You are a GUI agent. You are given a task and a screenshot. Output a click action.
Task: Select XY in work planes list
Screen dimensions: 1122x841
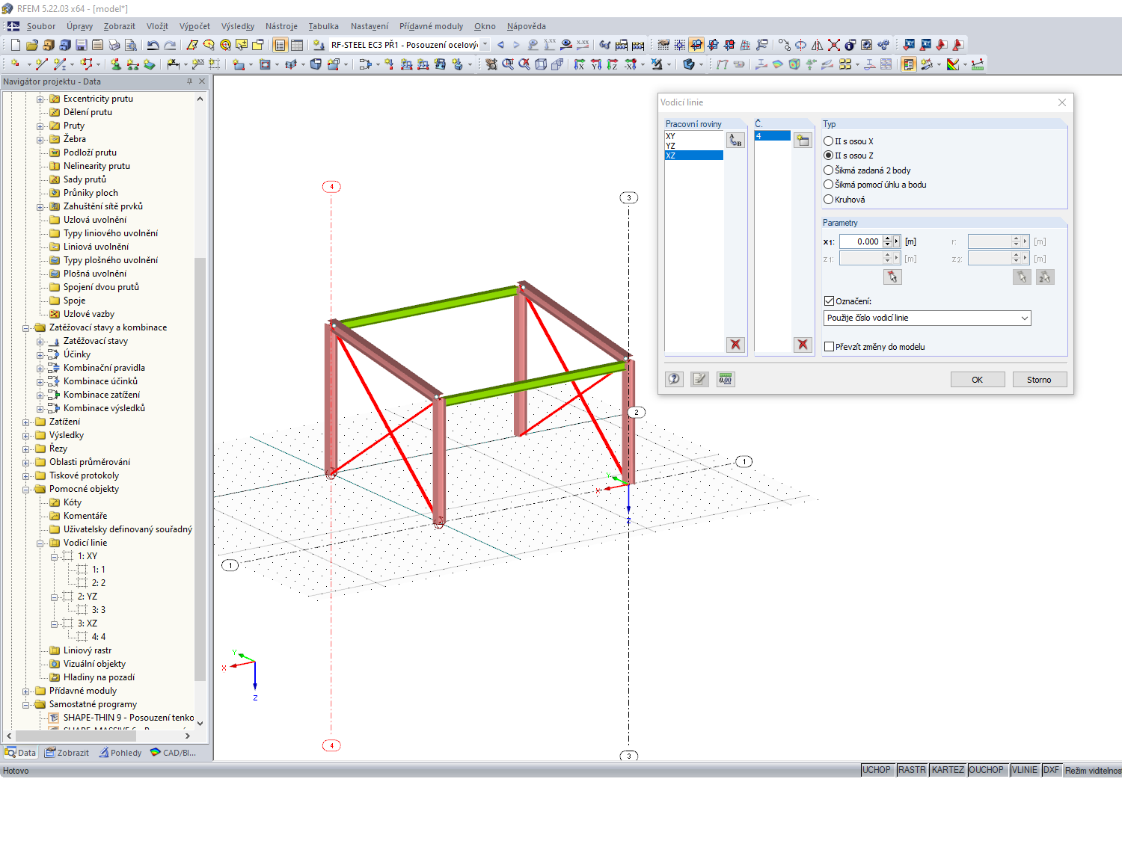(x=693, y=136)
